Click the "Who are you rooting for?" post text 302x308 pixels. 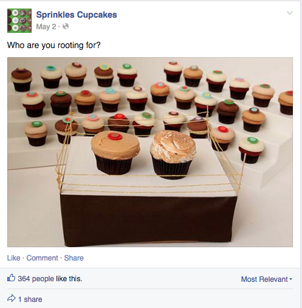pos(53,45)
